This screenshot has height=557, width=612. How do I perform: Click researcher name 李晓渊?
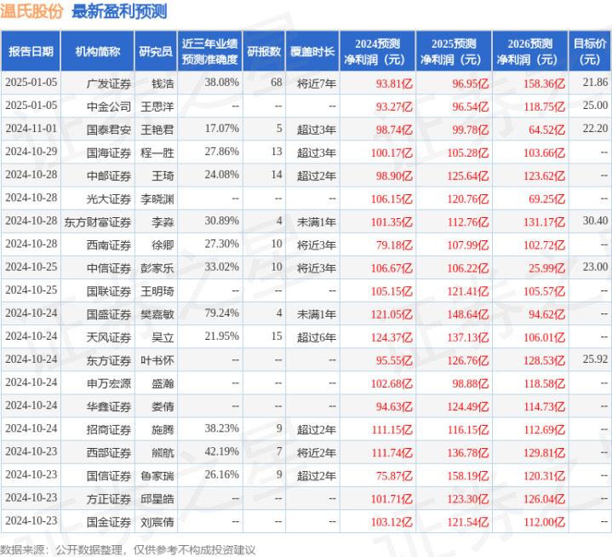pyautogui.click(x=157, y=198)
